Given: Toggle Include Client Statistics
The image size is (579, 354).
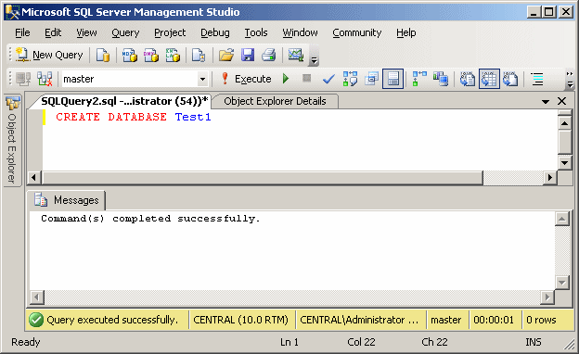Looking at the screenshot, I should coord(441,79).
